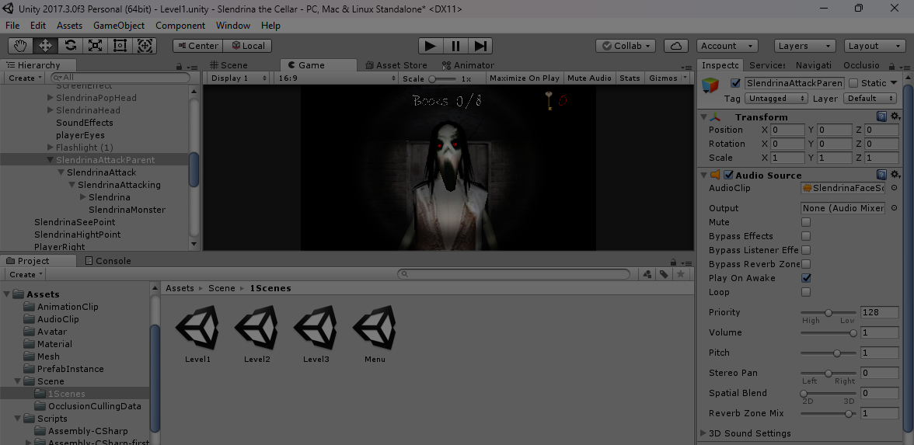This screenshot has height=445, width=914.
Task: Open the Window menu
Action: tap(233, 26)
